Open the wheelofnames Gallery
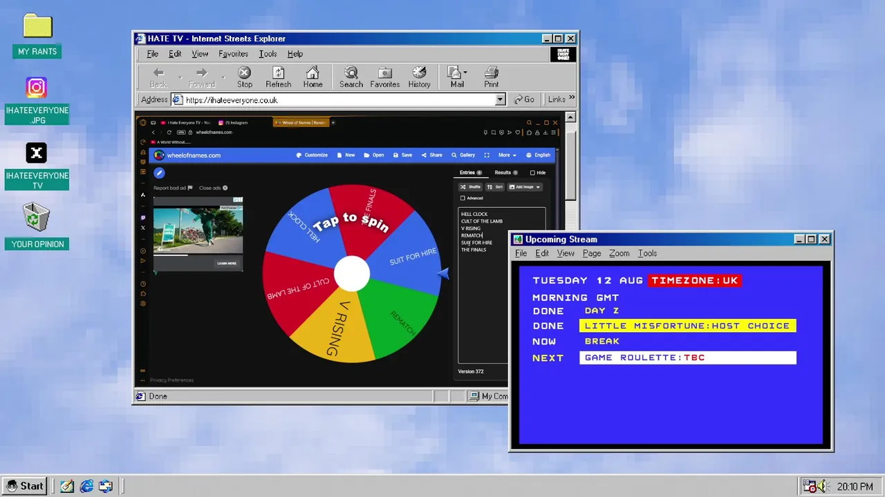 [463, 155]
